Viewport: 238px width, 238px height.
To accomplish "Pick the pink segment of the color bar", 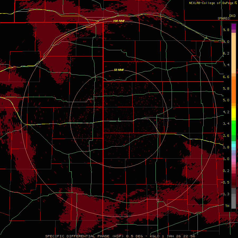I will pyautogui.click(x=234, y=160).
